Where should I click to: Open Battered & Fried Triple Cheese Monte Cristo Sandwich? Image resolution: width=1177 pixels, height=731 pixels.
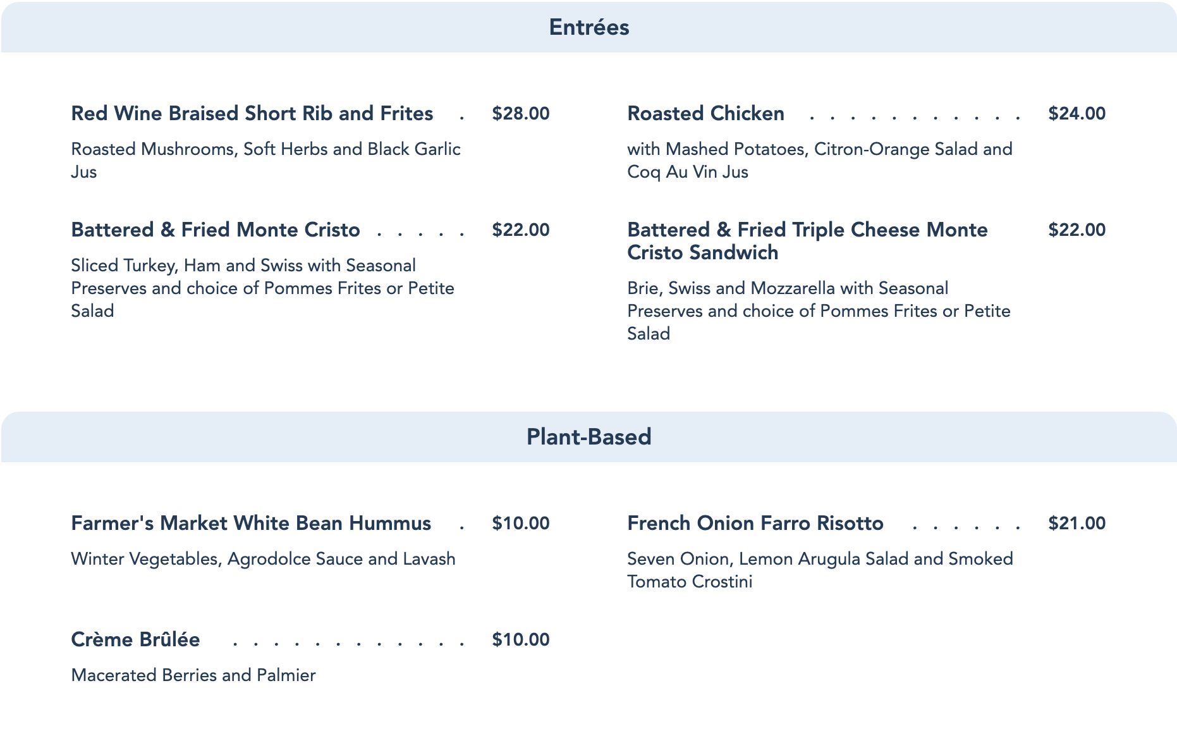807,241
